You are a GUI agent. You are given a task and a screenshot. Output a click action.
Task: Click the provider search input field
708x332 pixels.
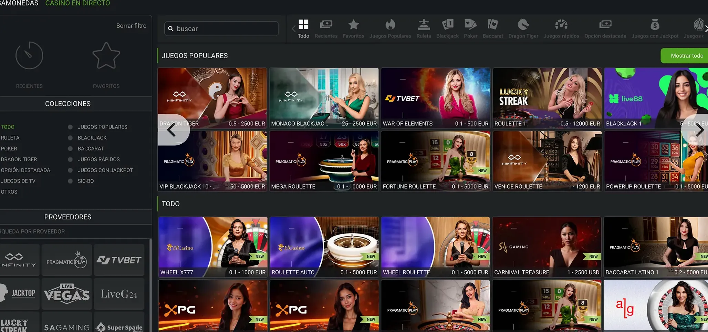pyautogui.click(x=75, y=231)
